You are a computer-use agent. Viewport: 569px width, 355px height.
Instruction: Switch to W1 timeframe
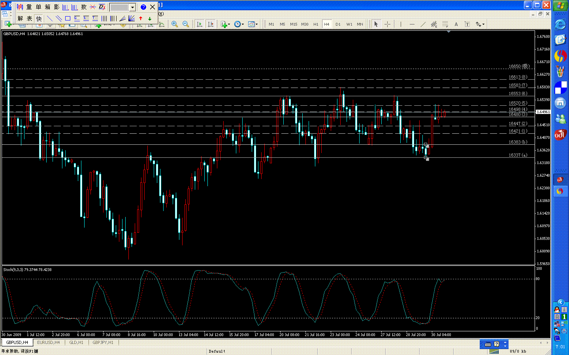pos(349,24)
